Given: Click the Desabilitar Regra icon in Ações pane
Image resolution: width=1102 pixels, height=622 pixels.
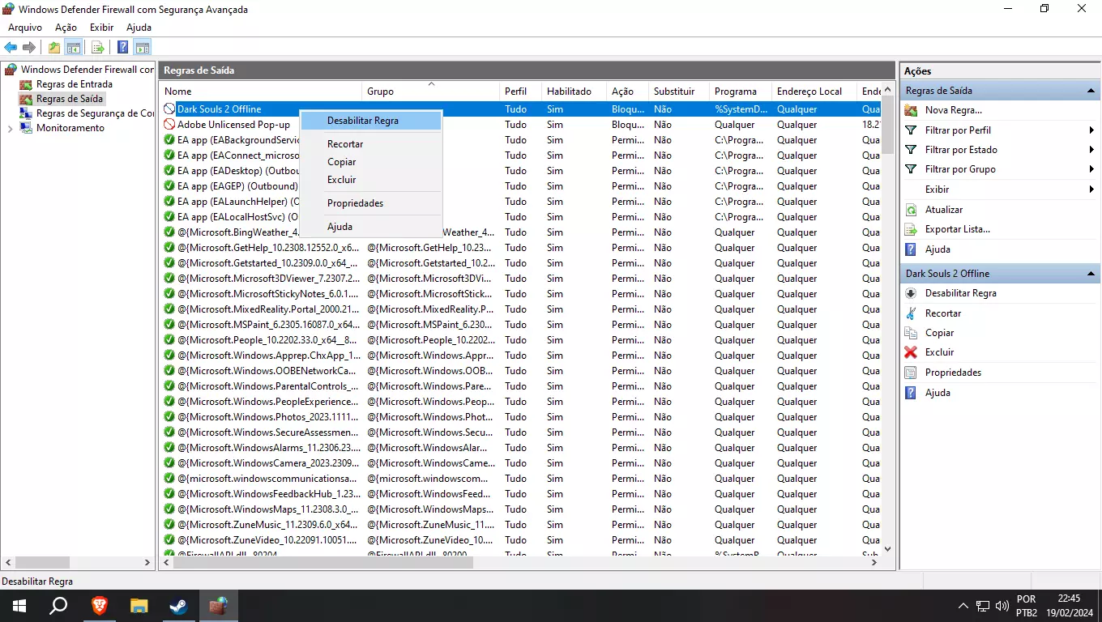Looking at the screenshot, I should pyautogui.click(x=911, y=293).
